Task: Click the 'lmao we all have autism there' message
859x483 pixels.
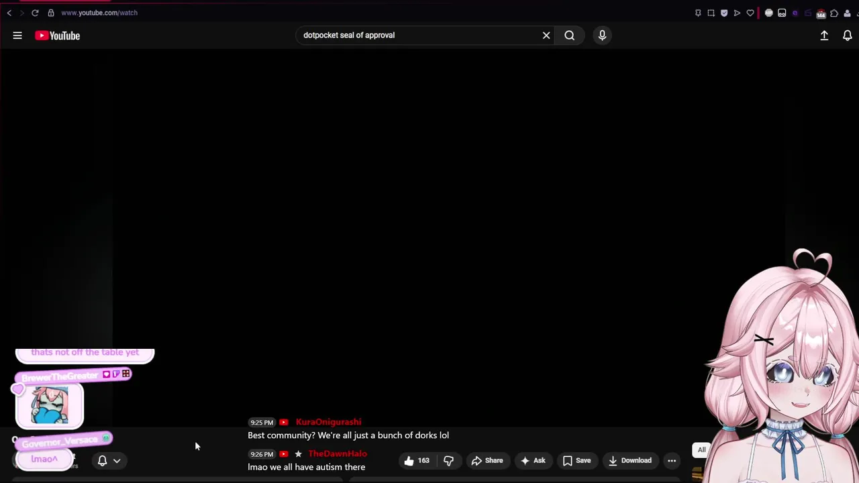Action: click(x=307, y=467)
